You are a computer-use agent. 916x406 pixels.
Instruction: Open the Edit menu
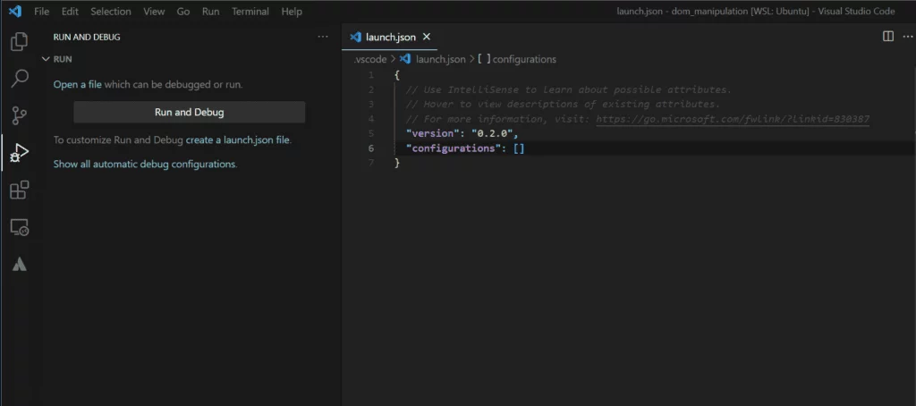coord(70,11)
